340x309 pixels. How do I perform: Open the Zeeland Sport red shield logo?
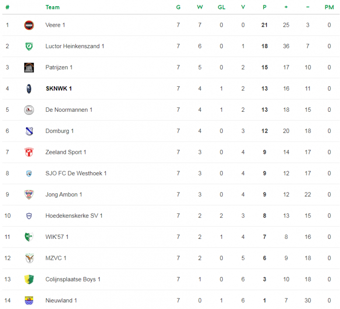click(29, 152)
